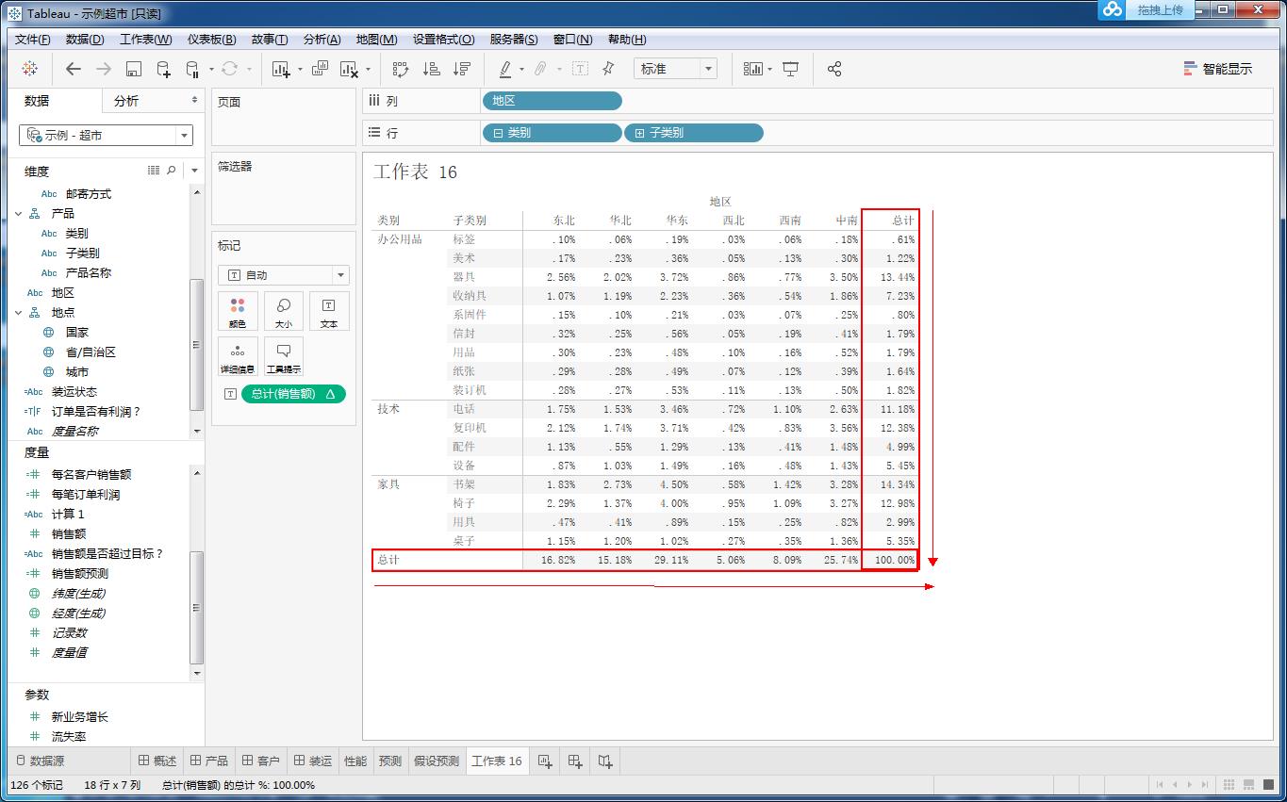
Task: Click new worksheet chart-plus toolbar icon
Action: point(281,69)
